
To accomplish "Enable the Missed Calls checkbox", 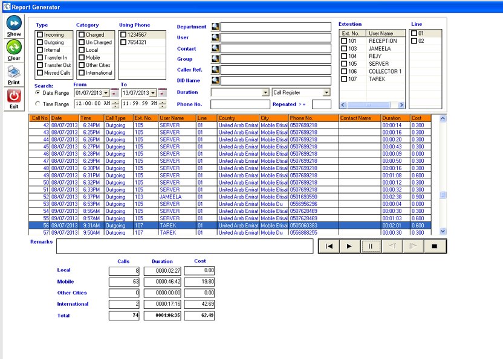I will 40,72.
